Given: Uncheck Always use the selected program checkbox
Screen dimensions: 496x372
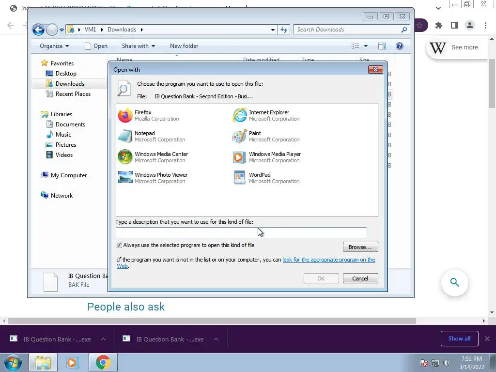Looking at the screenshot, I should point(119,245).
